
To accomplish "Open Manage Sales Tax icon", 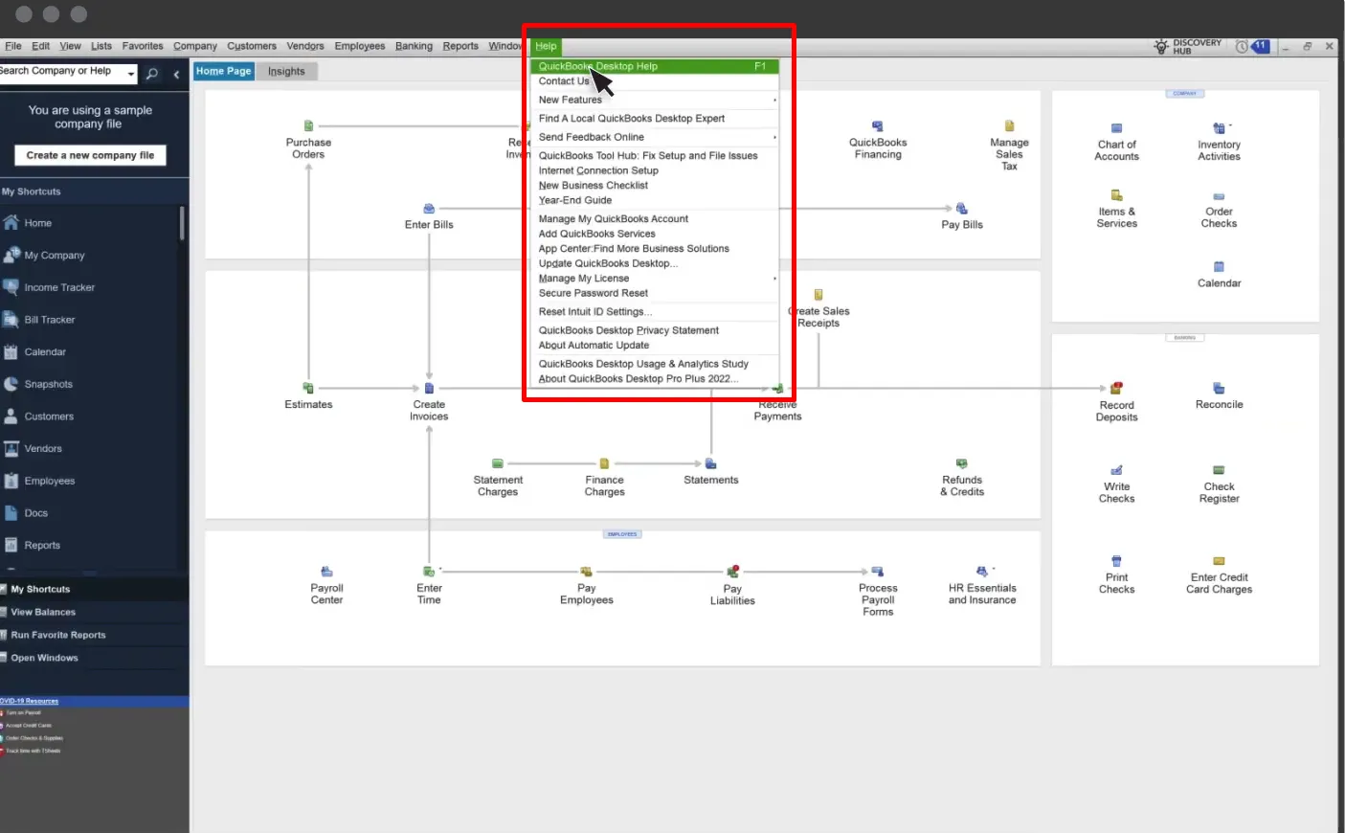I will point(1009,126).
